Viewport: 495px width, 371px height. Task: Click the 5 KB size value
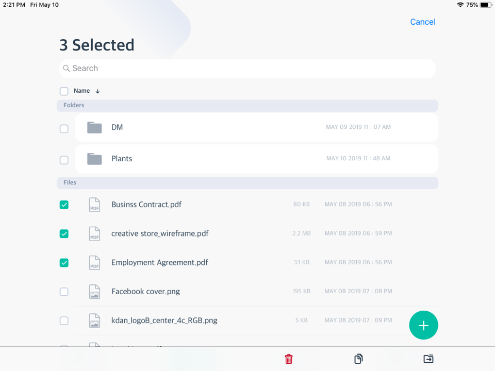[x=302, y=320]
